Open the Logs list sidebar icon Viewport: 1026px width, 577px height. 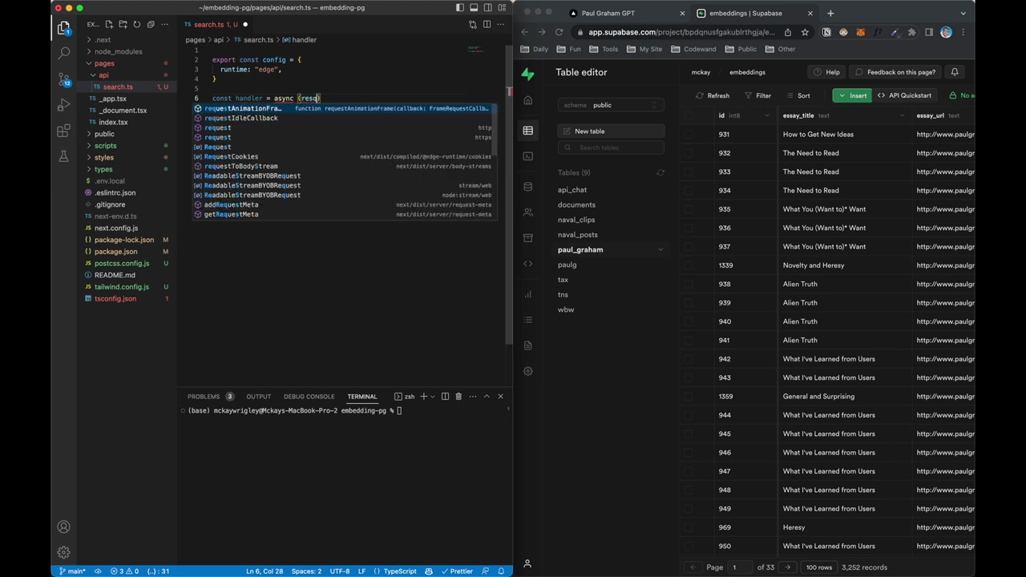click(527, 320)
